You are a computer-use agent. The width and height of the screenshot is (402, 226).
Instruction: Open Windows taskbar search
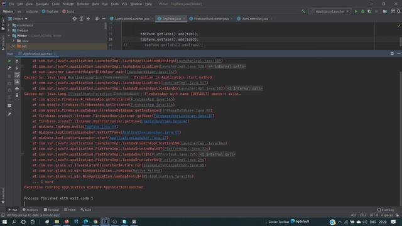pyautogui.click(x=14, y=222)
